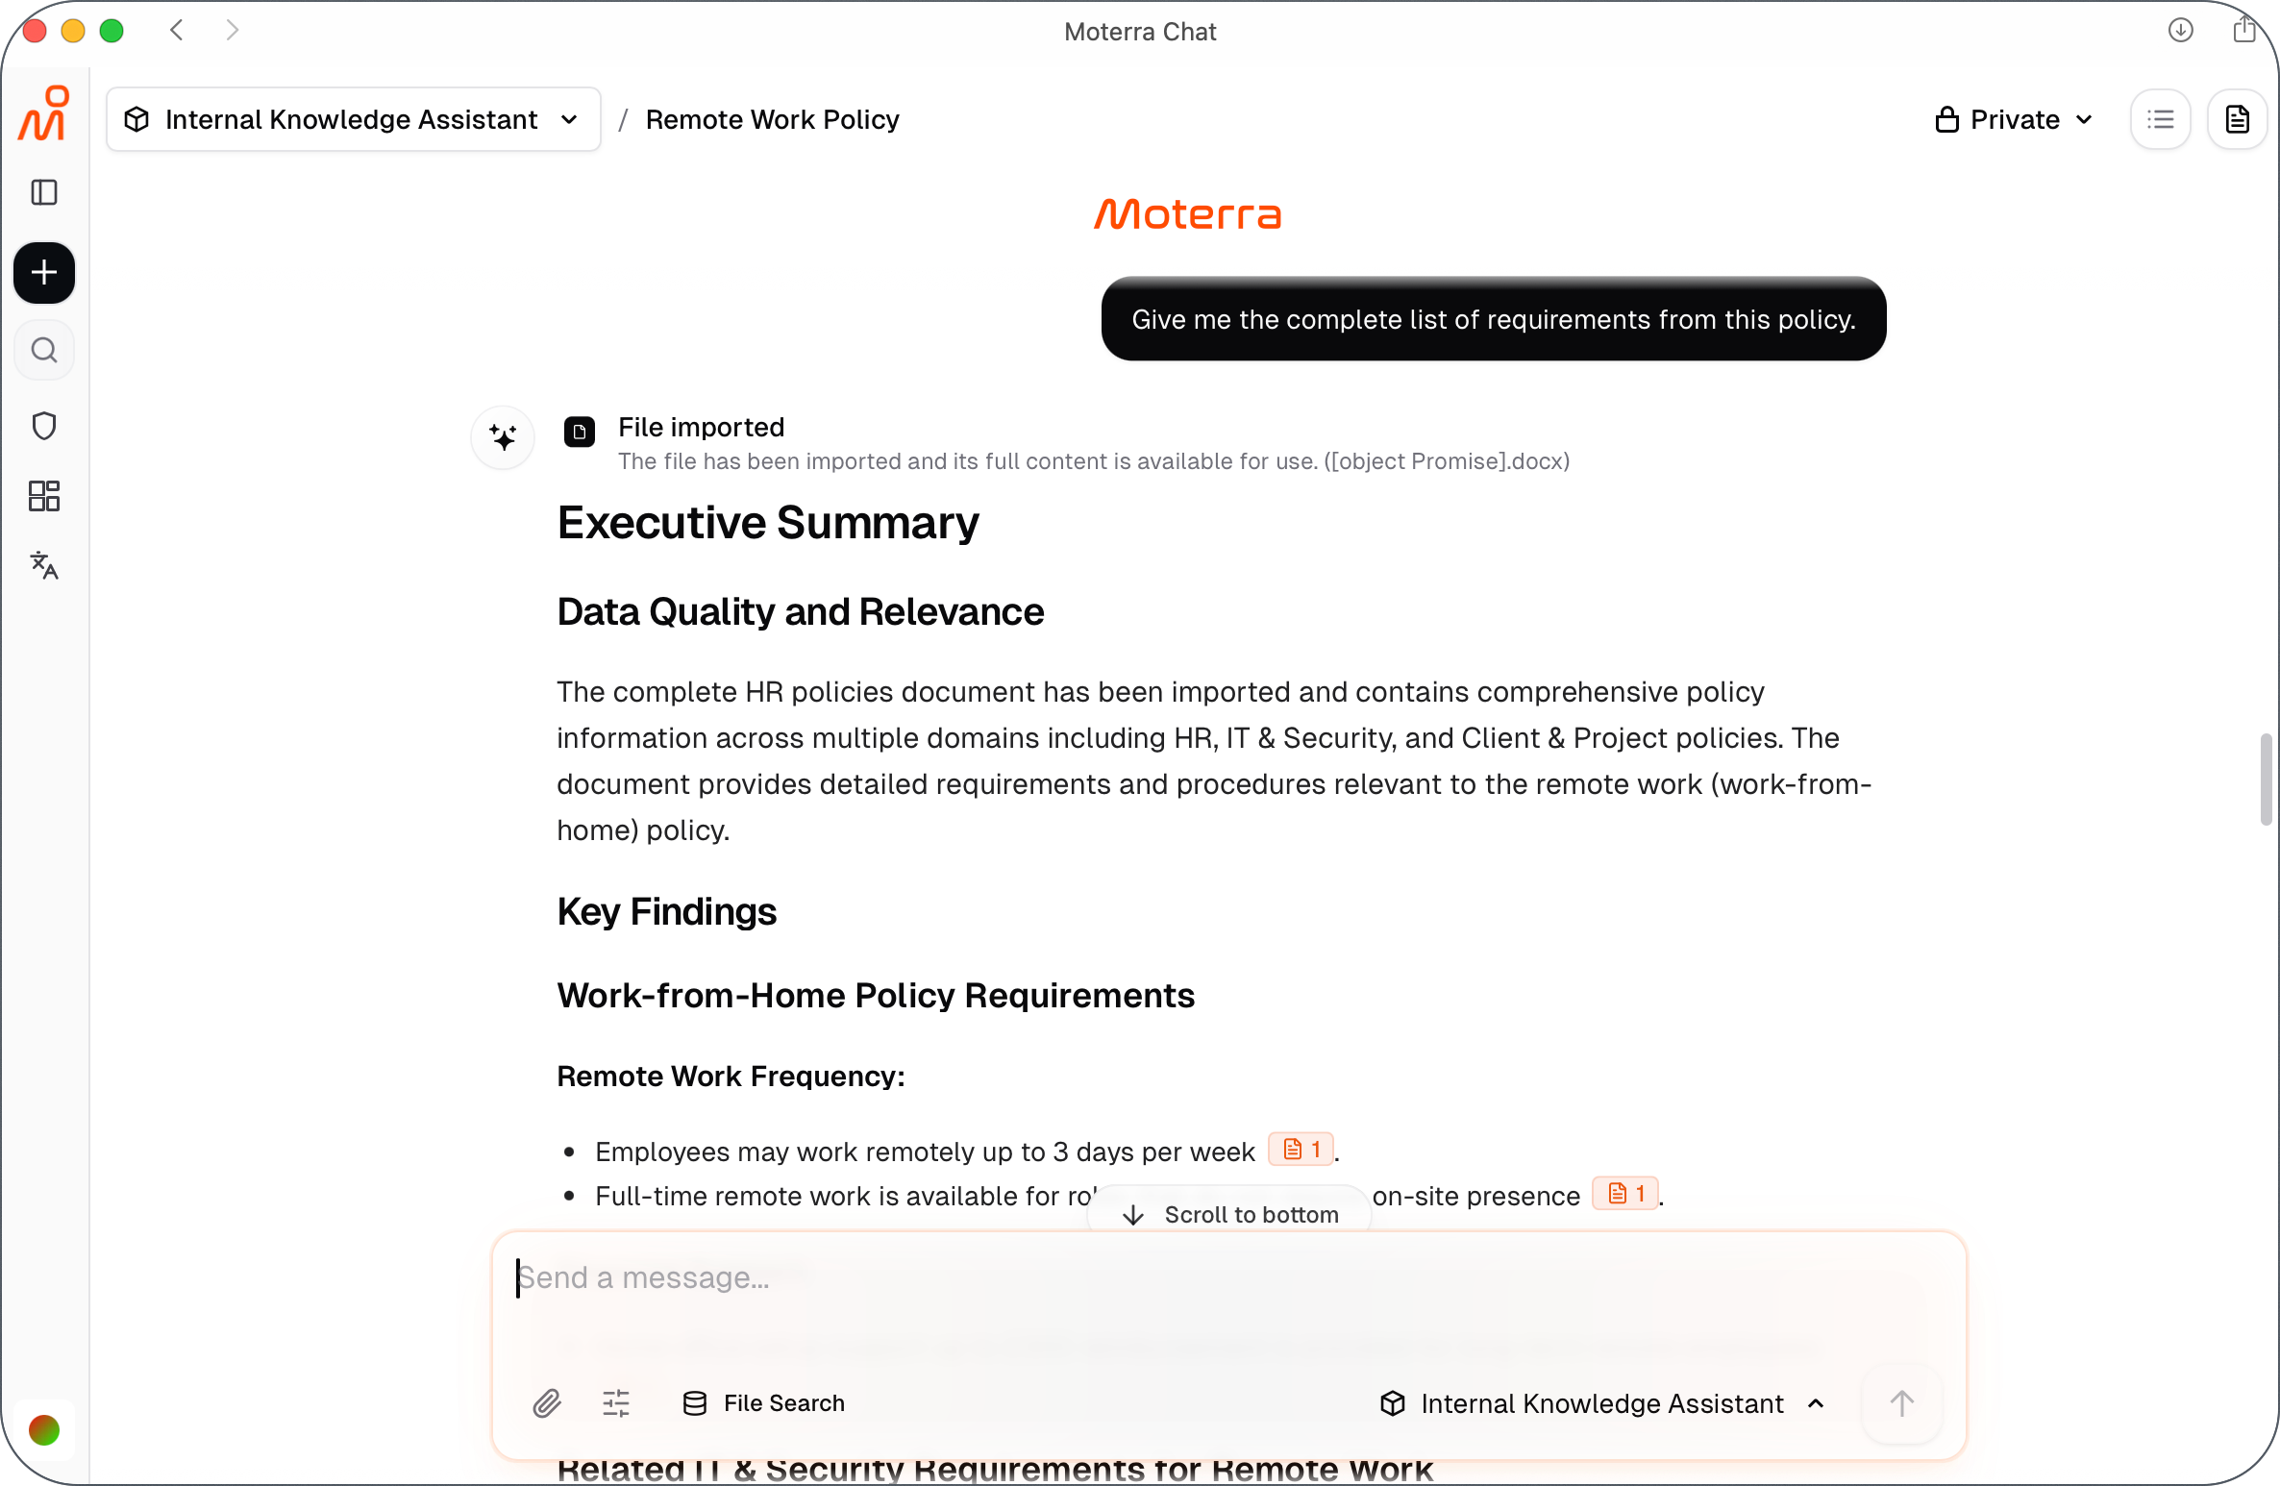
Task: Toggle the sidebar panel icon
Action: click(44, 192)
